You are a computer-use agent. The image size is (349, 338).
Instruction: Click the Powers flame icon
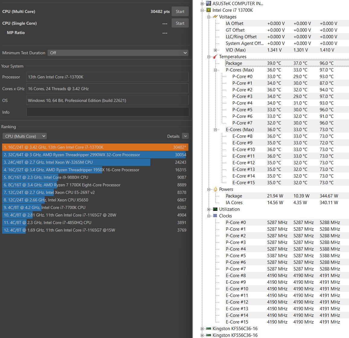[215, 189]
